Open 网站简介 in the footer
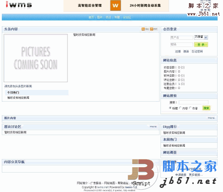223x192 pixels. point(82,183)
